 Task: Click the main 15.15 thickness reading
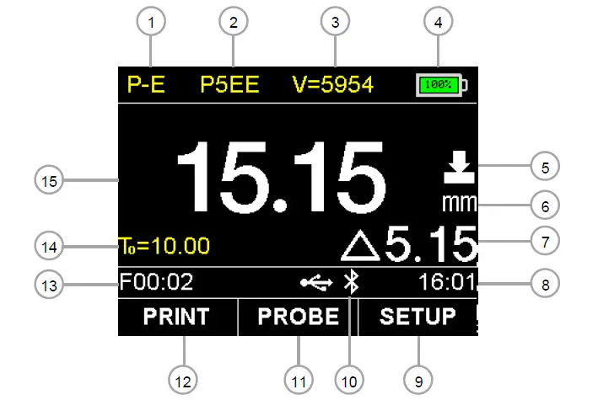click(x=281, y=178)
